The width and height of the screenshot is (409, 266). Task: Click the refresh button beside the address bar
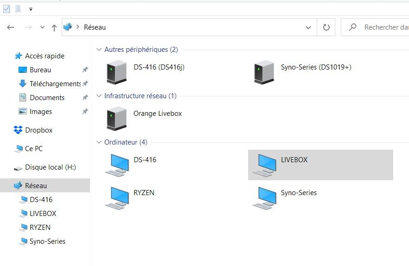pyautogui.click(x=326, y=27)
